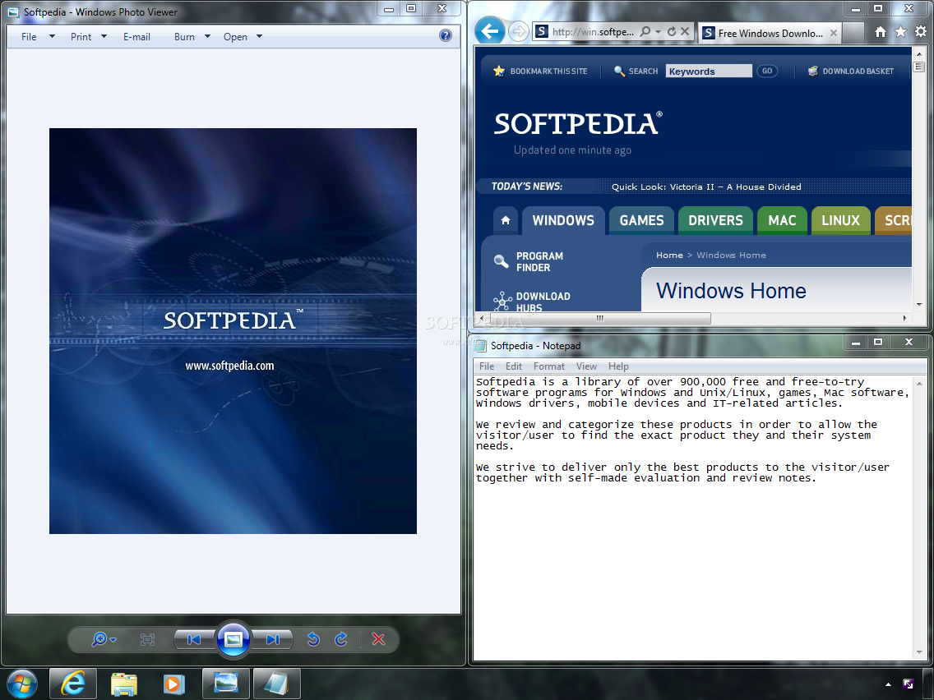Open Windows Explorer from the taskbar
The height and width of the screenshot is (700, 934).
124,684
